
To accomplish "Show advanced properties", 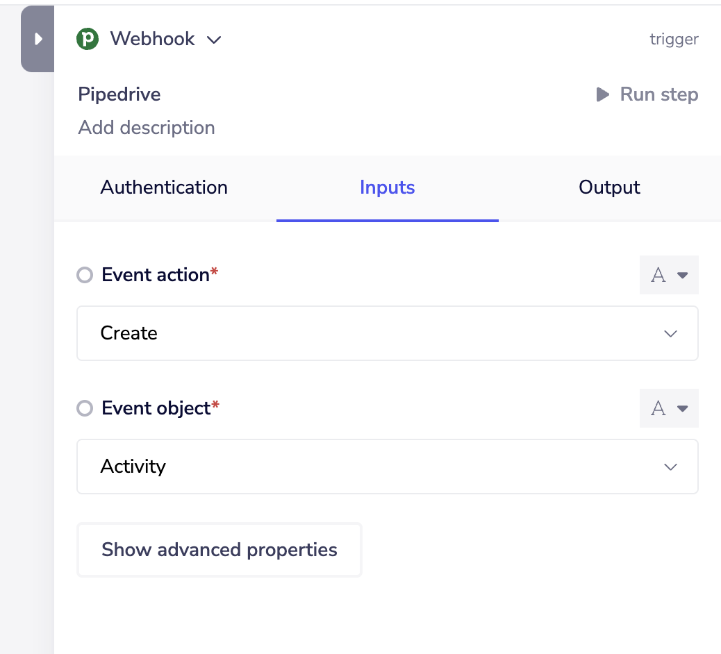I will (x=219, y=550).
